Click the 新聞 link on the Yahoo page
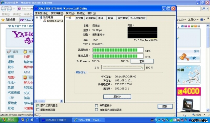 11,57
